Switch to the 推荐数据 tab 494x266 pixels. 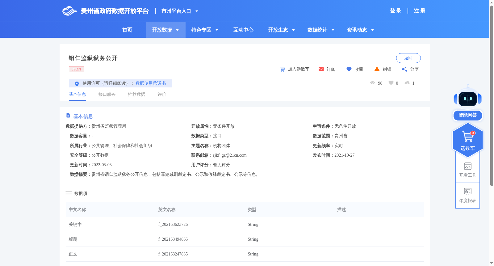pos(136,95)
